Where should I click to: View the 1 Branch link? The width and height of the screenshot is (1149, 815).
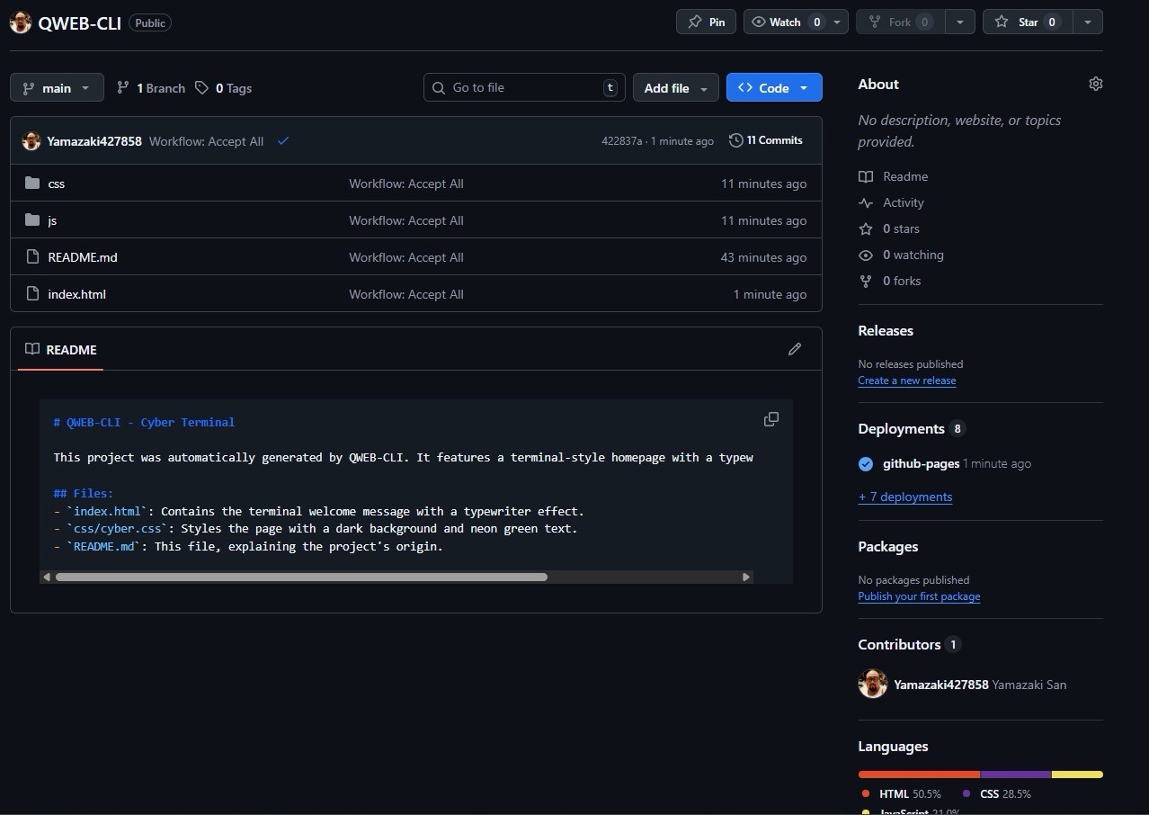tap(151, 88)
